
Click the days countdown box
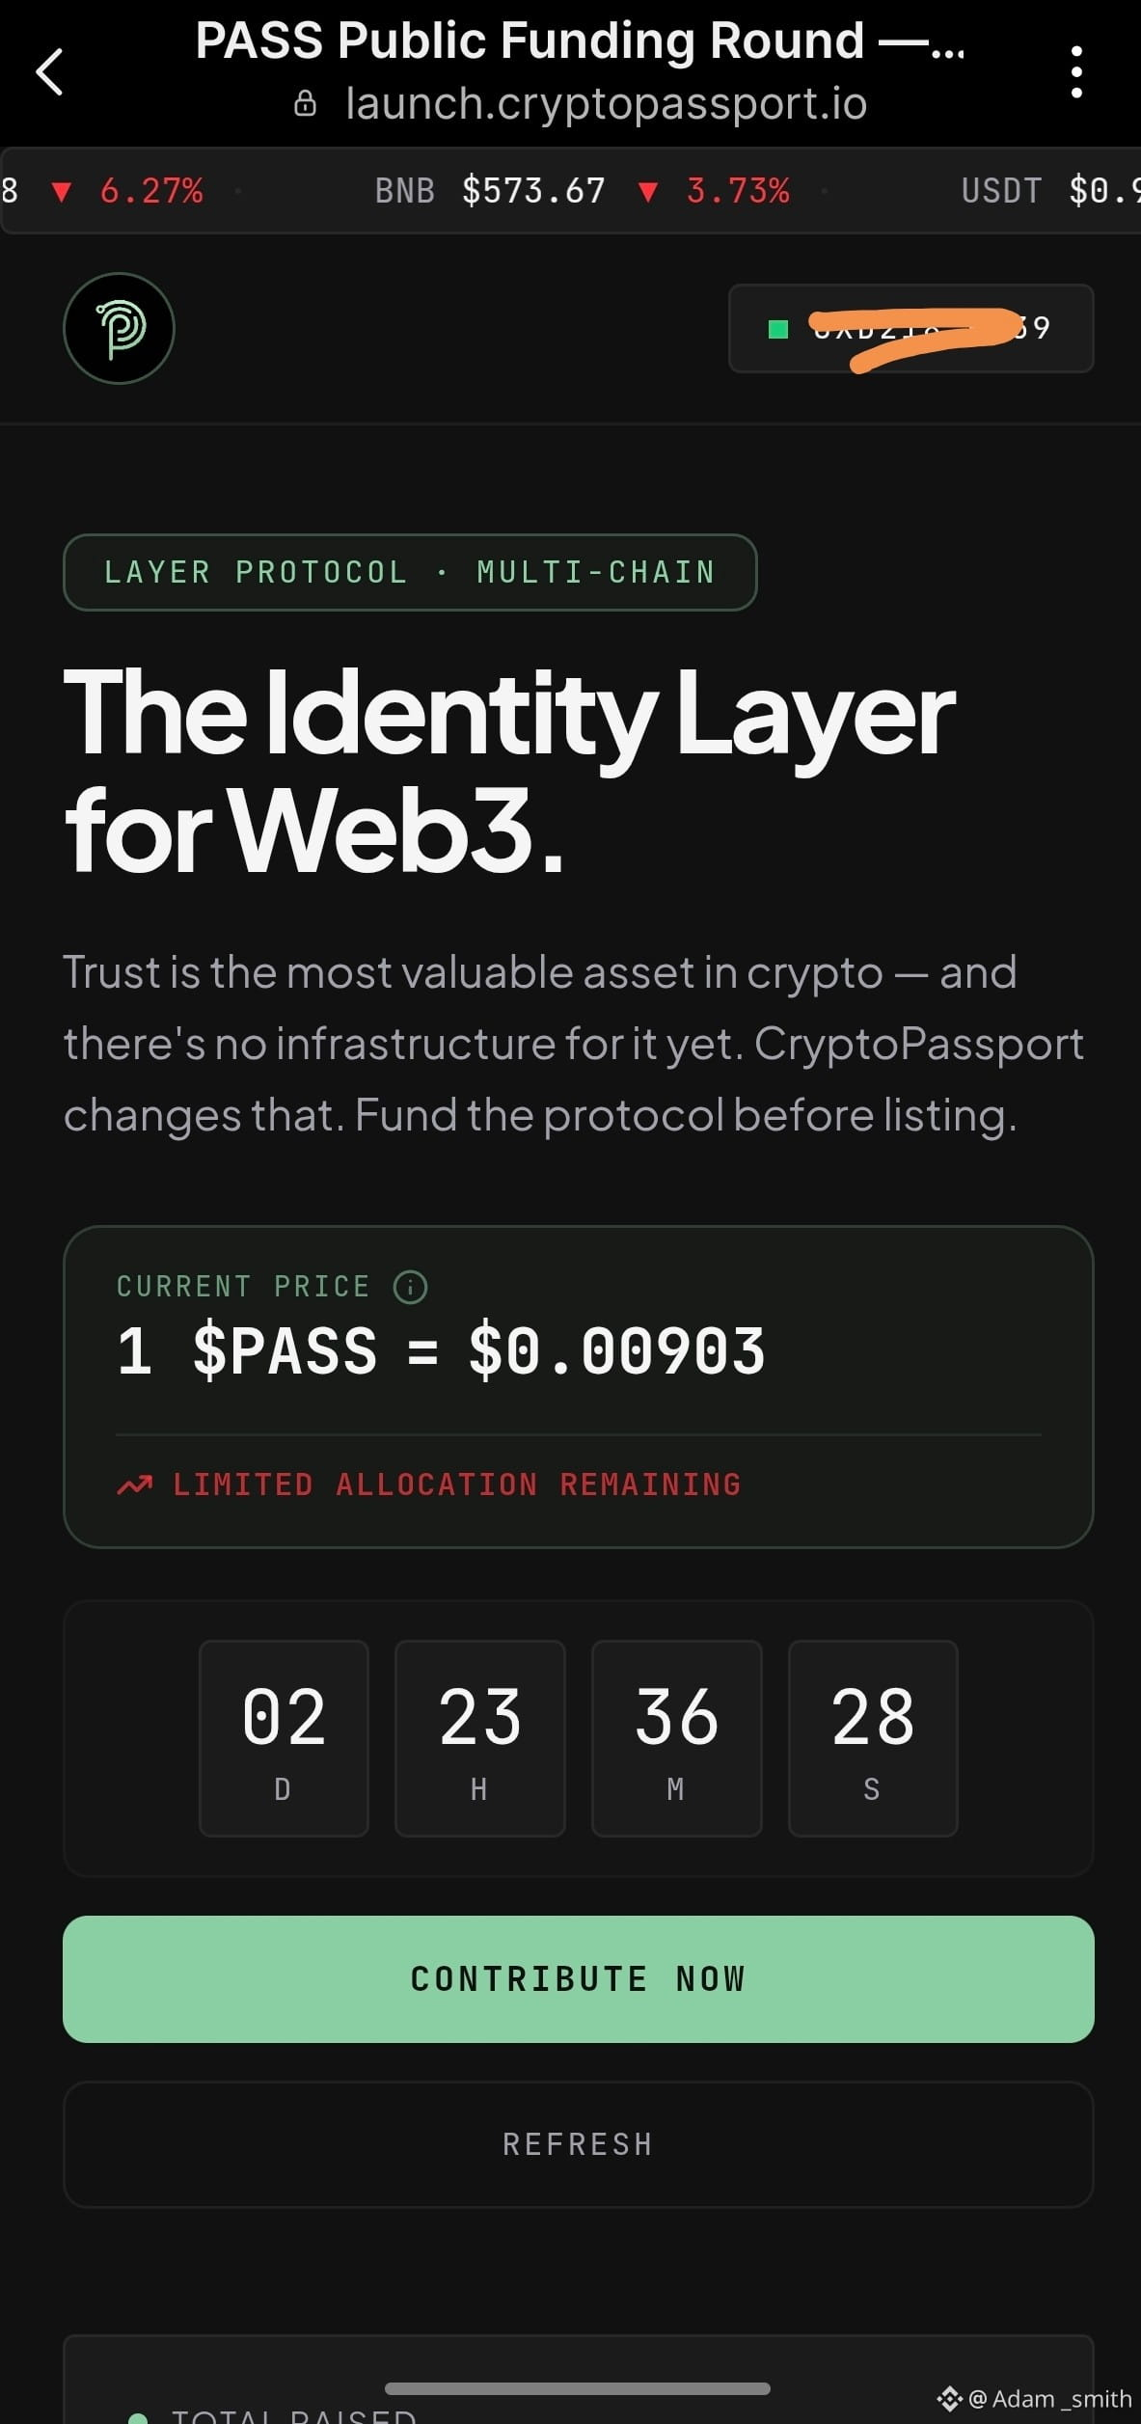[x=284, y=1738]
